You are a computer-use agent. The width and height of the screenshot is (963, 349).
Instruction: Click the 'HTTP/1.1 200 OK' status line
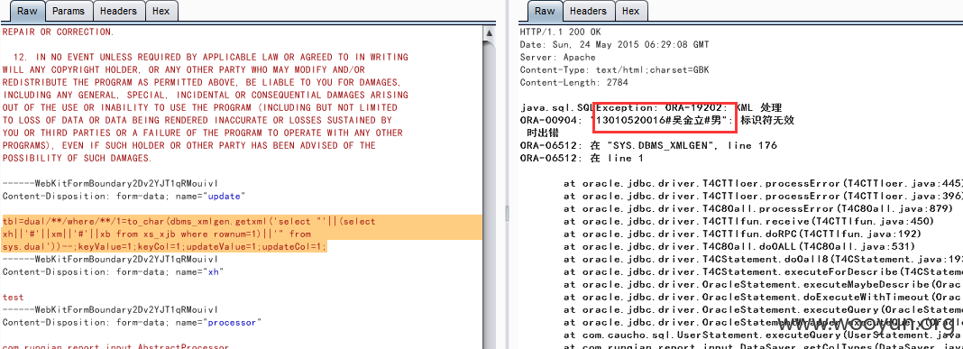pyautogui.click(x=561, y=32)
